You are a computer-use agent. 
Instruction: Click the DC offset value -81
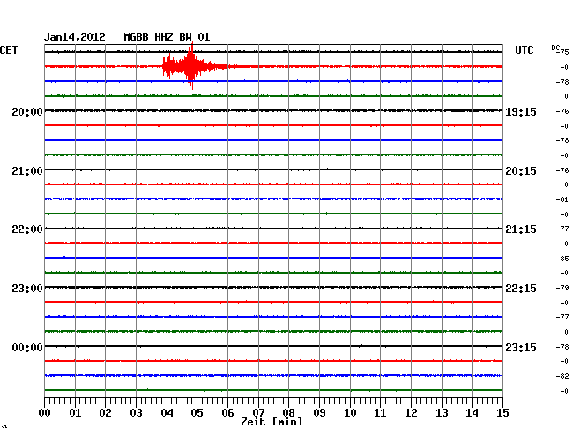click(562, 199)
